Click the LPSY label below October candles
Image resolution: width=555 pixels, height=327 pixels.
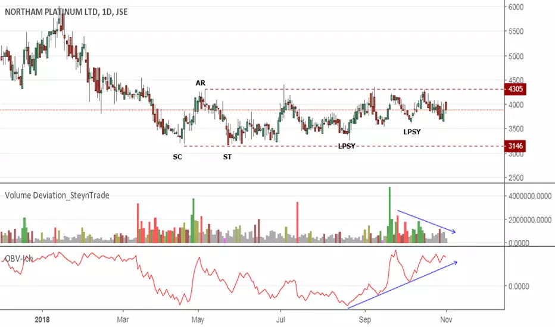pyautogui.click(x=412, y=132)
